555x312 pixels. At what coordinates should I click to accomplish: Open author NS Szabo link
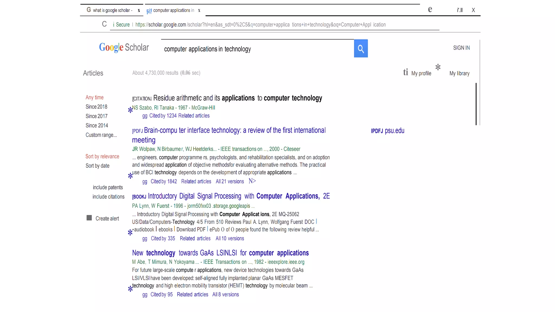click(x=142, y=108)
